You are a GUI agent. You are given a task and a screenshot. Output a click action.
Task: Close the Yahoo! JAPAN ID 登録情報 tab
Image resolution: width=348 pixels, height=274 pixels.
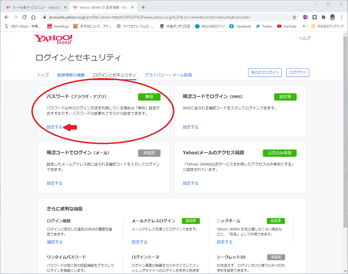coord(132,7)
